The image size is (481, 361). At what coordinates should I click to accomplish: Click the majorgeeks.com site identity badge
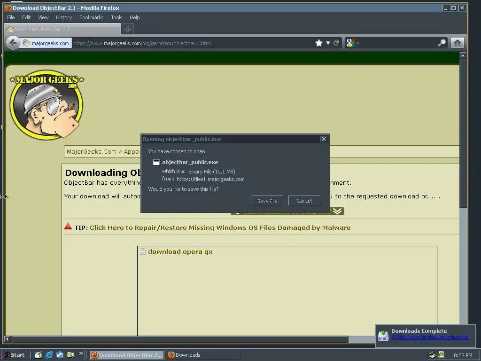coord(46,43)
